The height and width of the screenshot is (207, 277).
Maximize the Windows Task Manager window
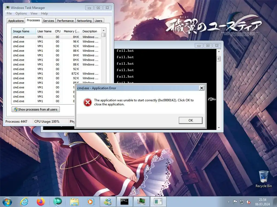coord(98,8)
